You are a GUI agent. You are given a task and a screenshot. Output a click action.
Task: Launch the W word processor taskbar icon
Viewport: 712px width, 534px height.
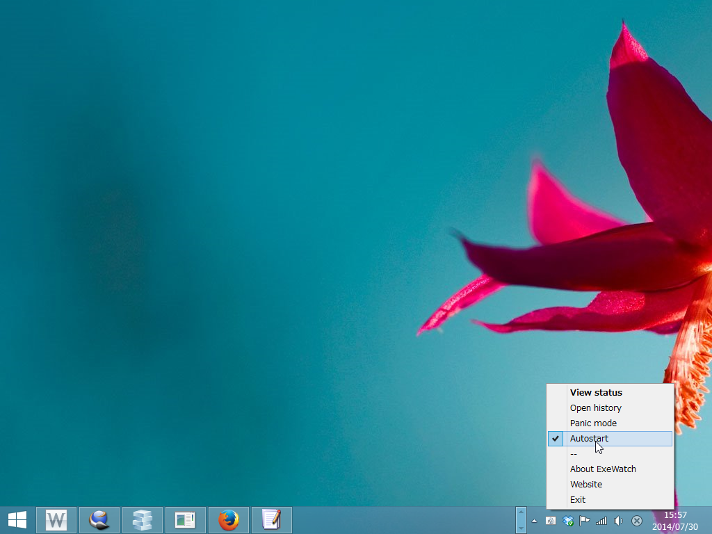pyautogui.click(x=56, y=520)
